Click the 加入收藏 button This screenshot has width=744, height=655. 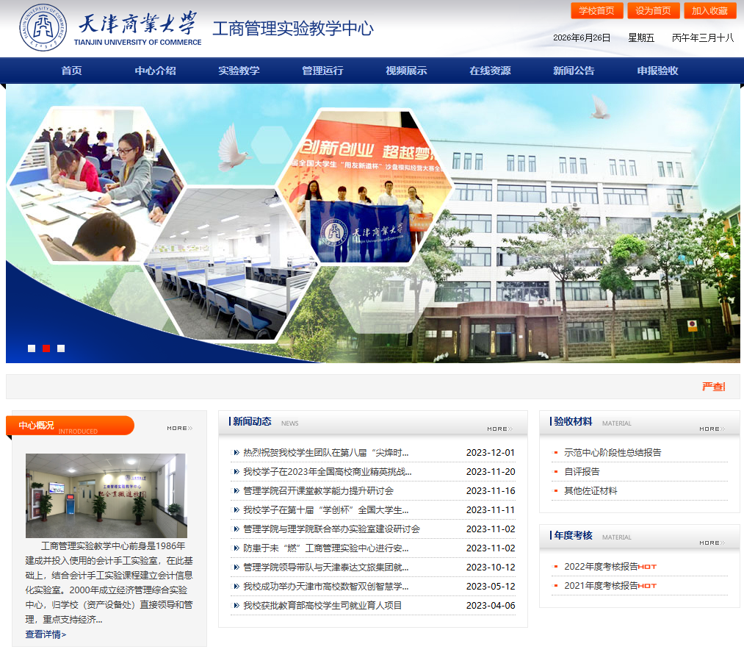coord(709,10)
